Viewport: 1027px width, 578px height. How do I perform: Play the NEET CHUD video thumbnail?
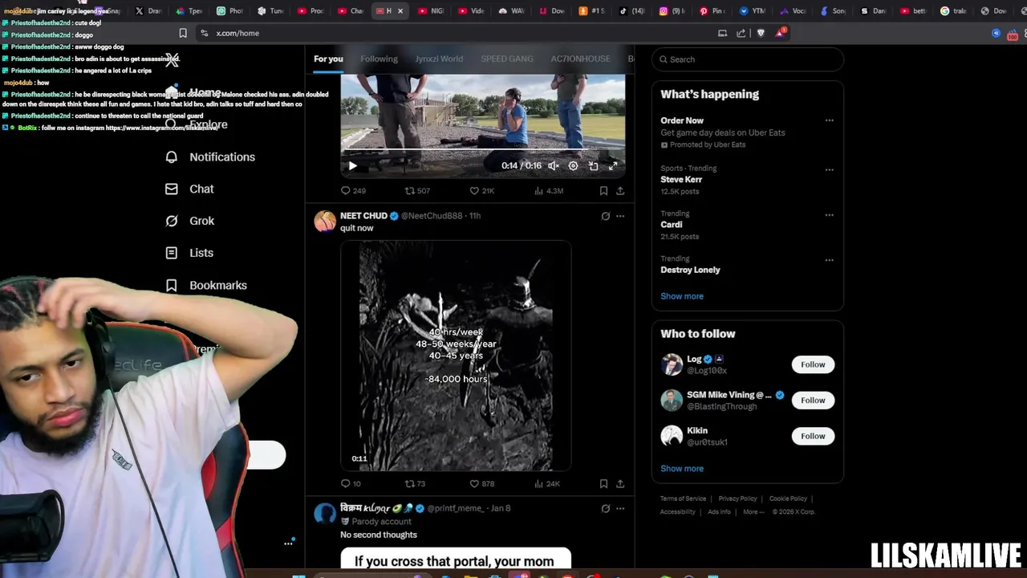coord(456,356)
